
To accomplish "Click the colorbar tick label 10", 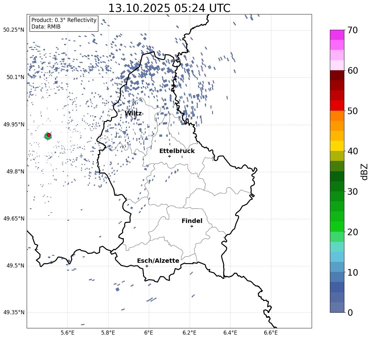I will [x=353, y=273].
